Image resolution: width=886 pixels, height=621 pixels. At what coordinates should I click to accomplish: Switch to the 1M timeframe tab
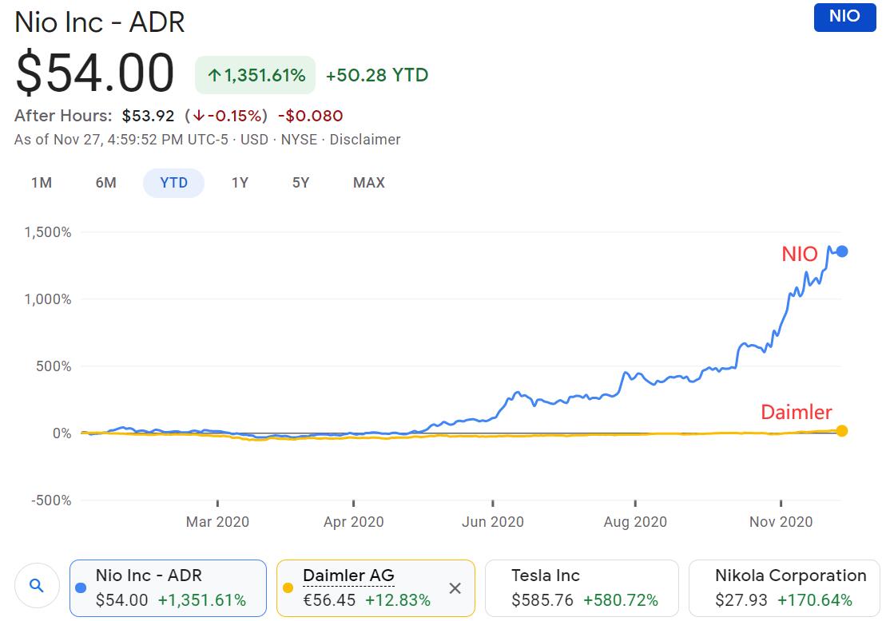point(41,183)
